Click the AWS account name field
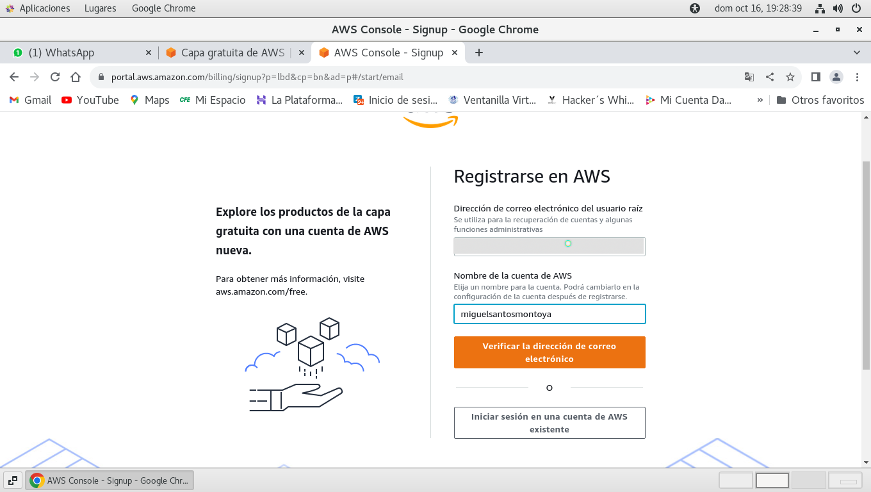This screenshot has width=871, height=492. [549, 314]
